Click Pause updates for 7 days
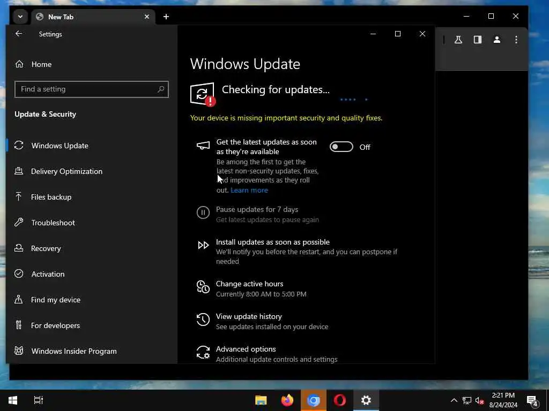The image size is (549, 411). [257, 210]
